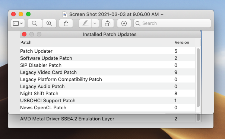Select the Software Update Patch row

(108, 58)
